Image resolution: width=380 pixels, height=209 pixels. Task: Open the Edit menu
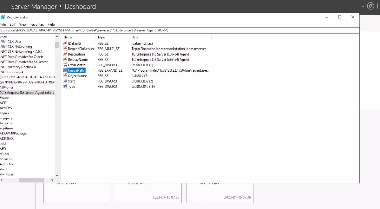click(x=12, y=24)
